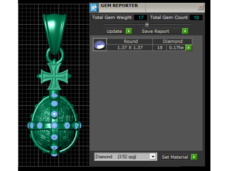Click the Total Gem Weight label
Viewport: 228px width, 171px height.
tap(112, 18)
